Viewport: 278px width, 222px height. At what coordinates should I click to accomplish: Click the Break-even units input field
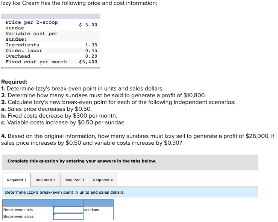click(68, 210)
